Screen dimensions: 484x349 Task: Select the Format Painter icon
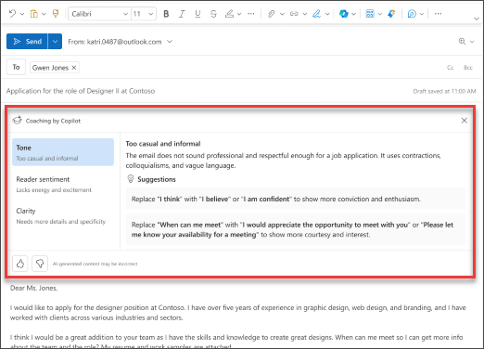[x=56, y=14]
